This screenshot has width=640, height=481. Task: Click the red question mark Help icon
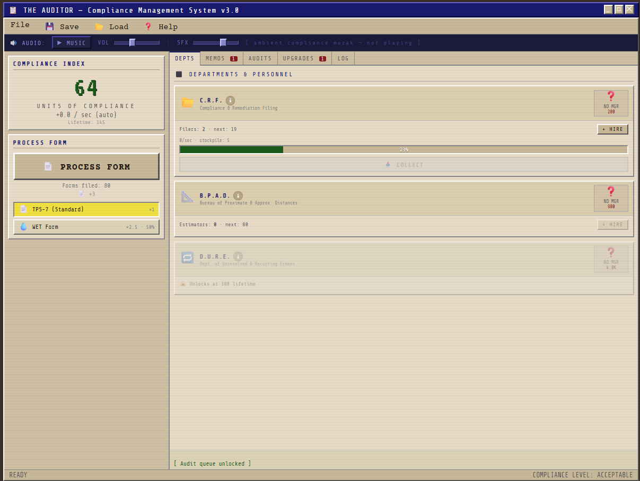click(148, 26)
